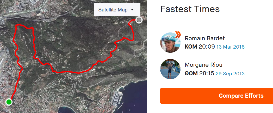Open Morgane Riou's name link

click(203, 65)
